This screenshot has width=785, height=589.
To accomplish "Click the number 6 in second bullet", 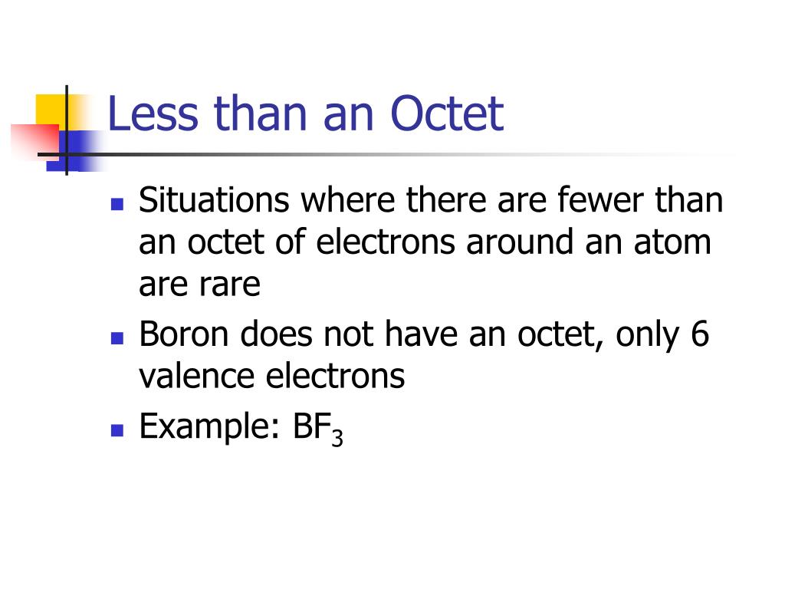I will tap(700, 334).
